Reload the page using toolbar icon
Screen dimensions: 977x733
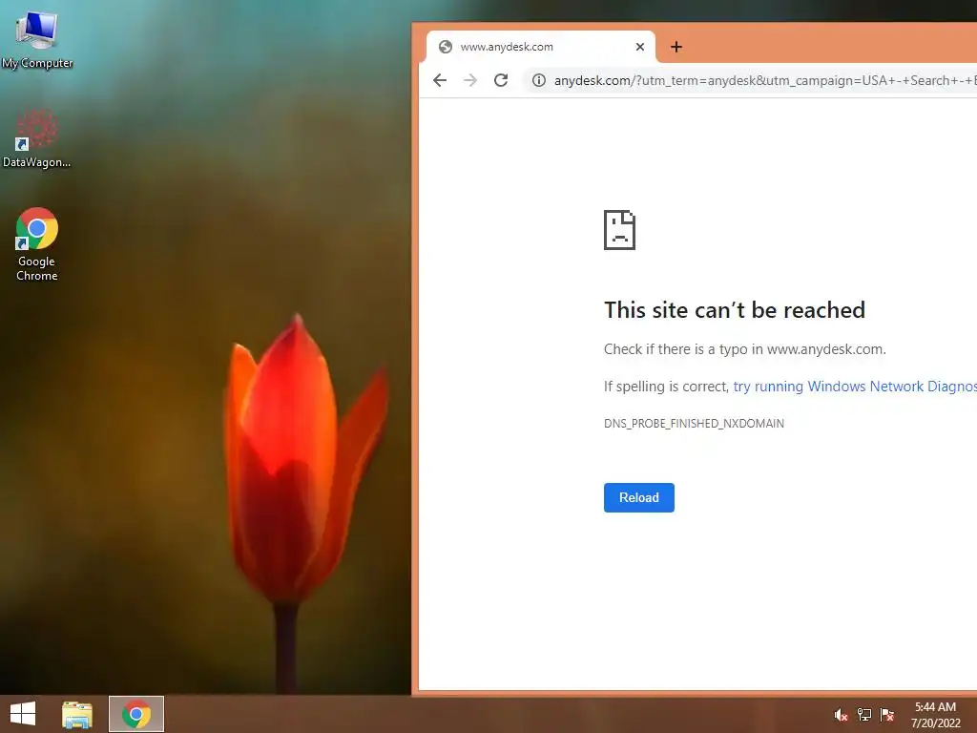point(501,80)
